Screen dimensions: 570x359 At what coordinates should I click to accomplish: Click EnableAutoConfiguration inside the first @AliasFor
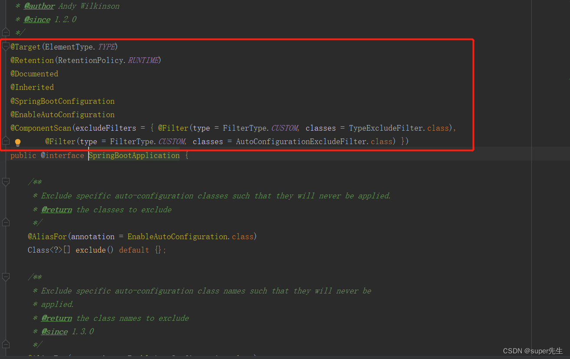178,237
